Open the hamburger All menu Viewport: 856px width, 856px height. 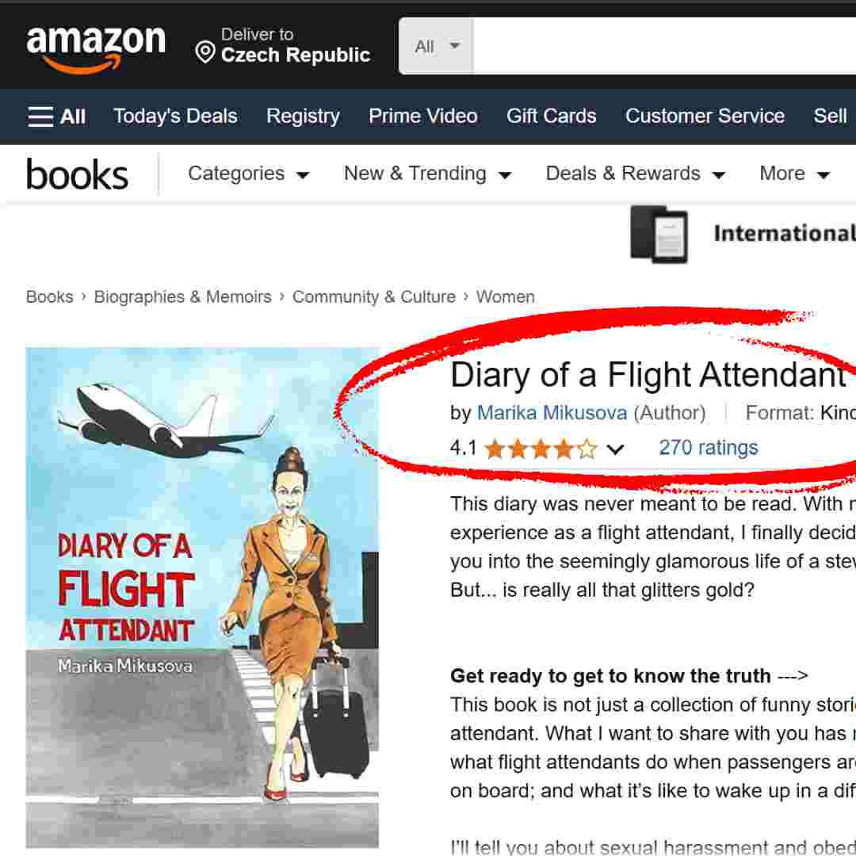coord(57,117)
